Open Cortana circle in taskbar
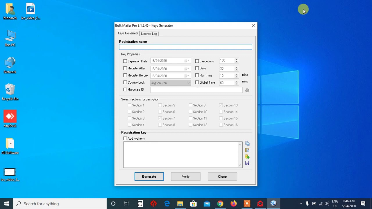The height and width of the screenshot is (209, 372). click(113, 203)
